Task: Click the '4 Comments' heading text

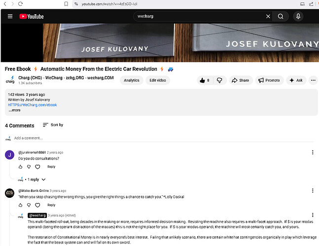Action: (20, 125)
